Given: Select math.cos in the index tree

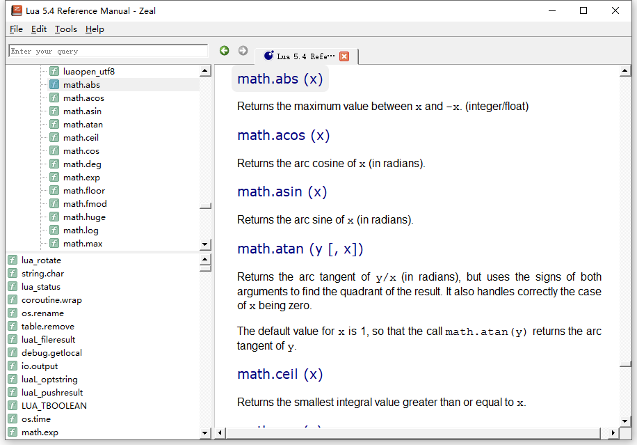Looking at the screenshot, I should click(x=81, y=151).
